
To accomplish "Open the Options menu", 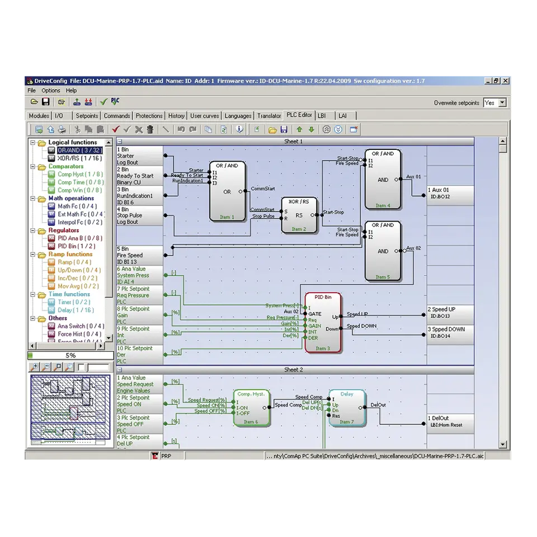I will [51, 91].
